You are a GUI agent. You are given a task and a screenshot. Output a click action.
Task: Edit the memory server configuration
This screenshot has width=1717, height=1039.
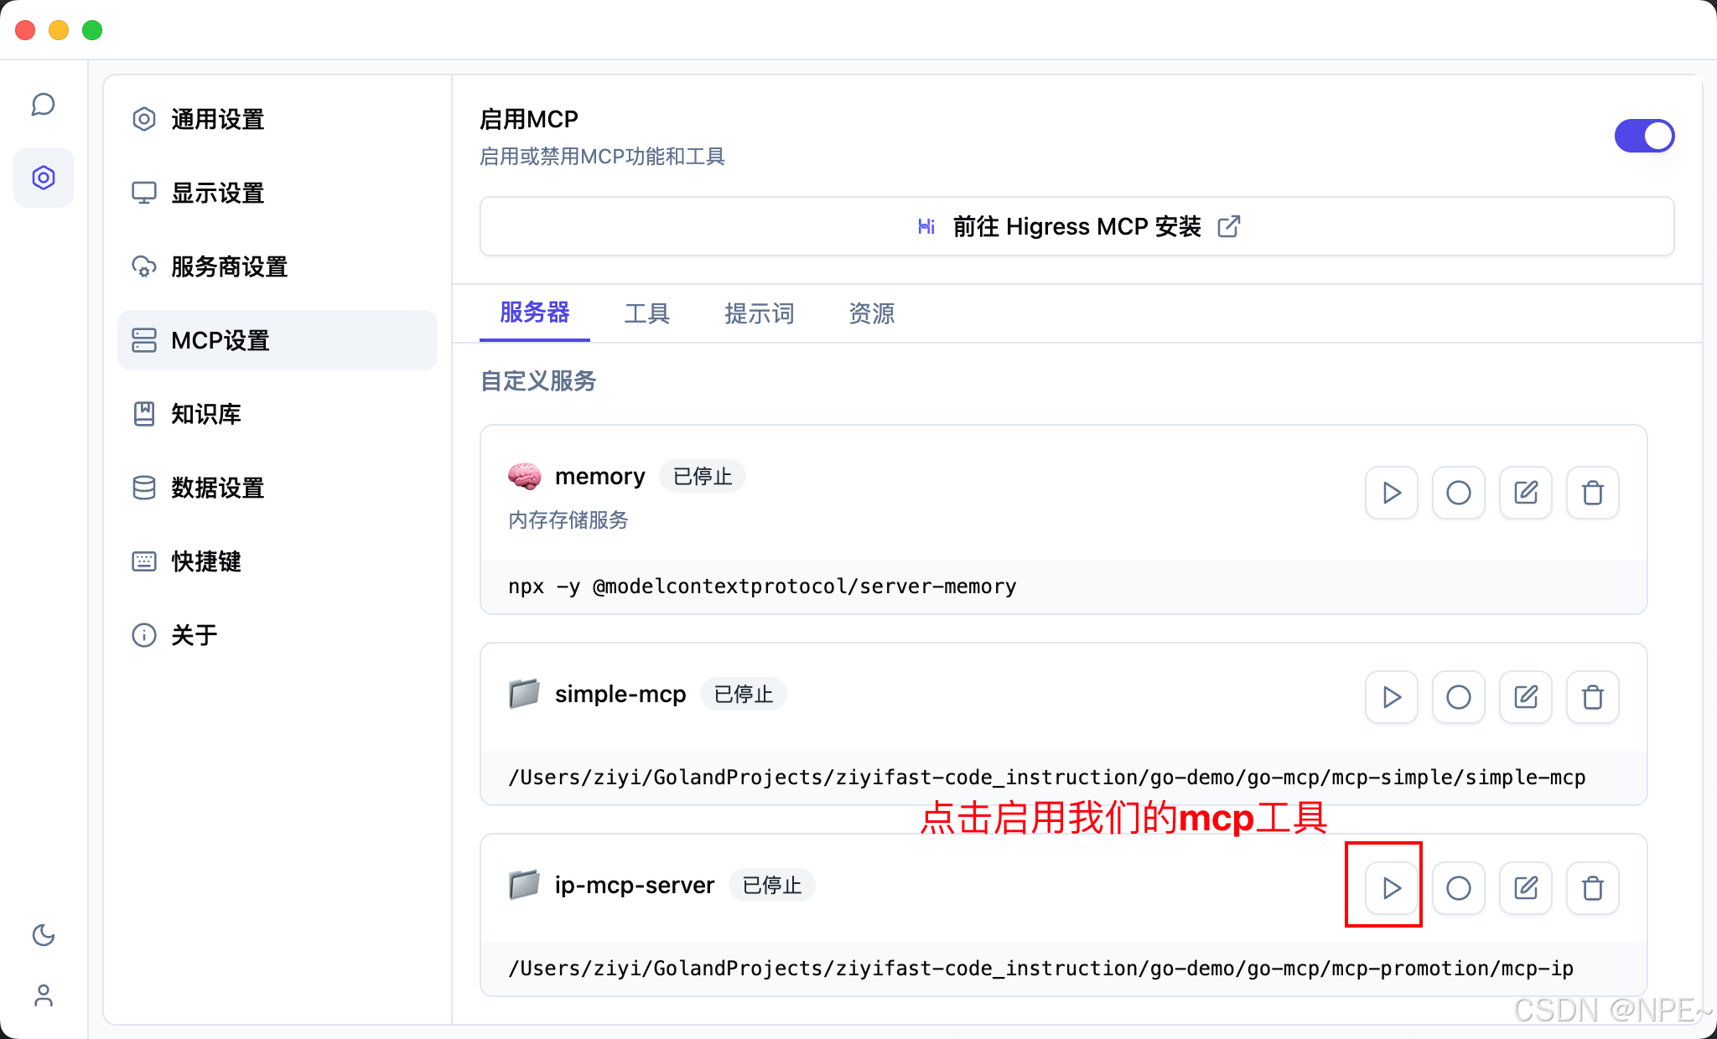click(x=1525, y=493)
